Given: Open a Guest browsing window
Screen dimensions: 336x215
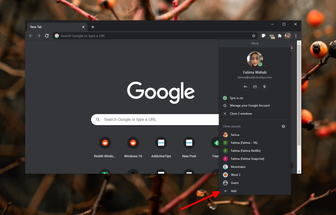Looking at the screenshot, I should 235,183.
